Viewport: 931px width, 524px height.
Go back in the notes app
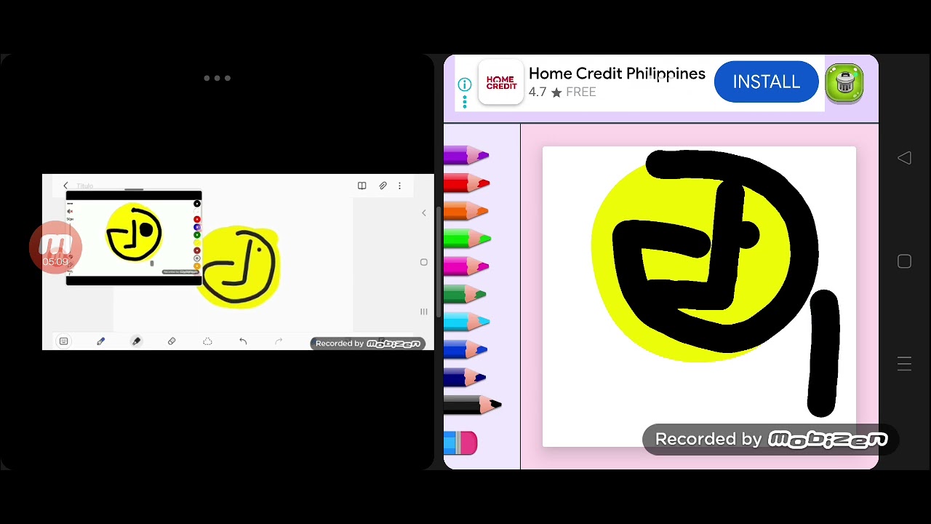click(x=65, y=186)
